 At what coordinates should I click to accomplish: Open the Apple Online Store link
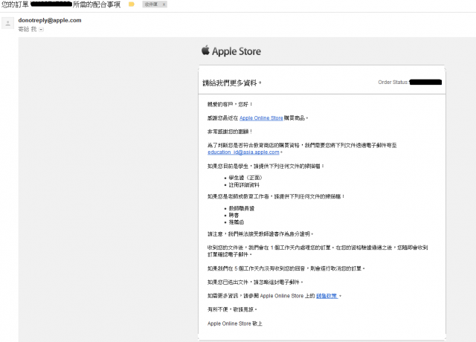261,117
